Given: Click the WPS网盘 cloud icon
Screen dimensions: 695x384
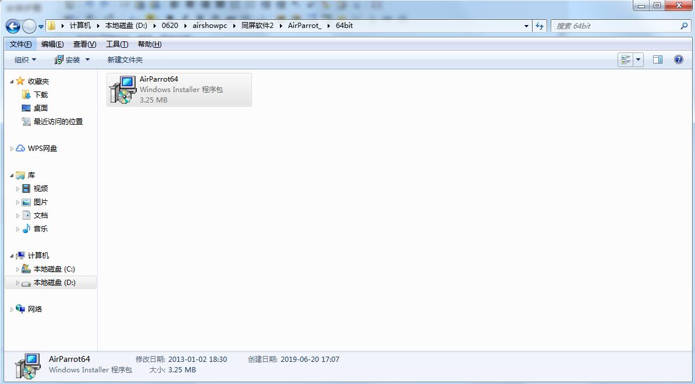Looking at the screenshot, I should (x=20, y=148).
